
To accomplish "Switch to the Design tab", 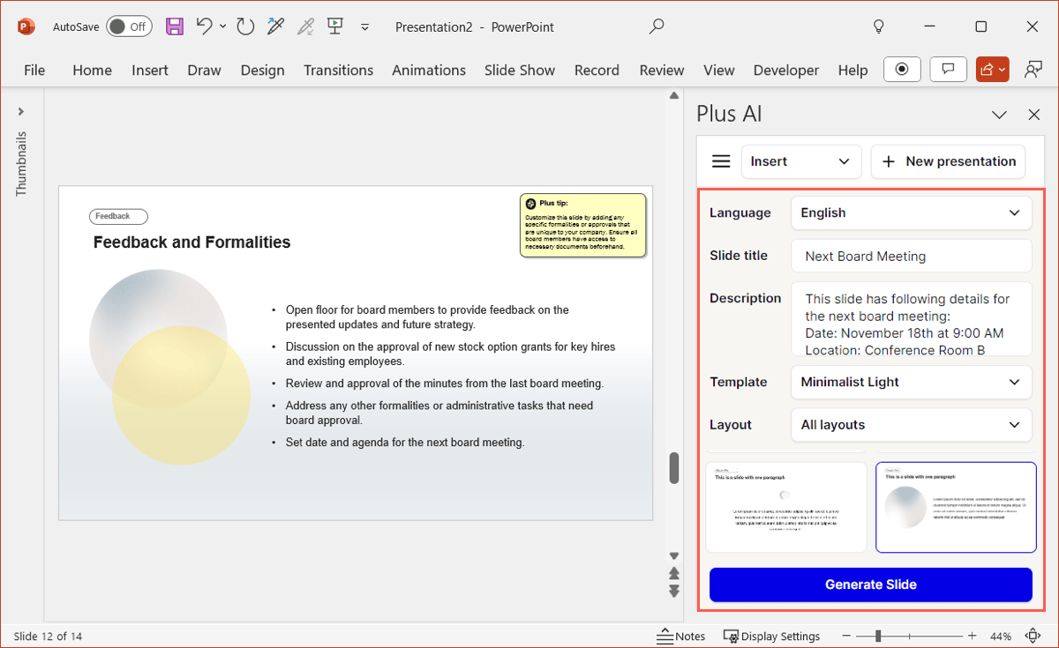I will pyautogui.click(x=262, y=70).
